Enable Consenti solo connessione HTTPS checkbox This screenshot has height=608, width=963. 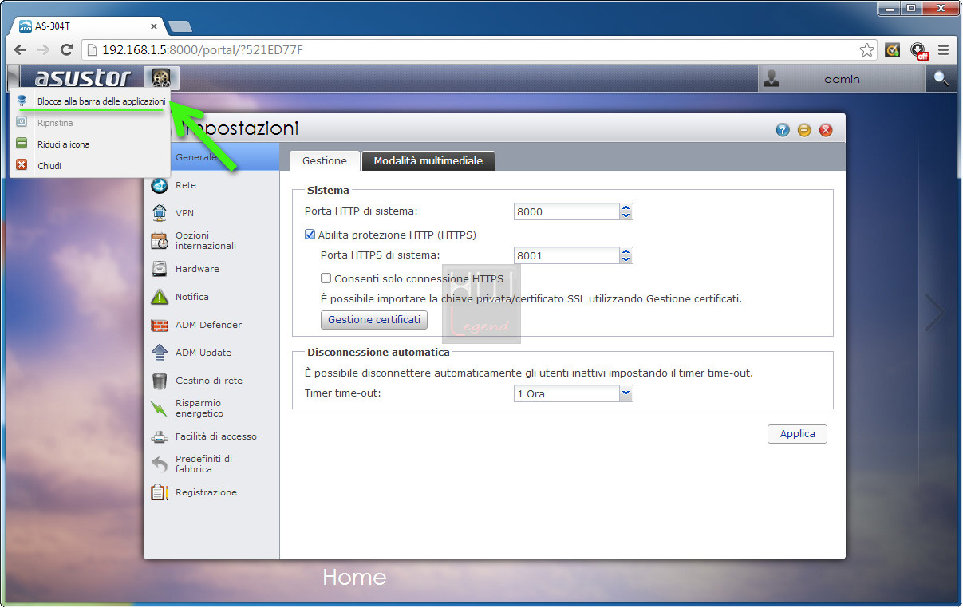(326, 278)
